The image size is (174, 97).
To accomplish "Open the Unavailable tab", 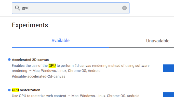I will click(158, 41).
